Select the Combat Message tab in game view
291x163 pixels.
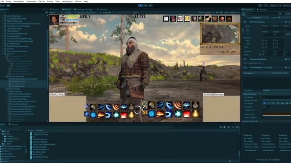213,94
